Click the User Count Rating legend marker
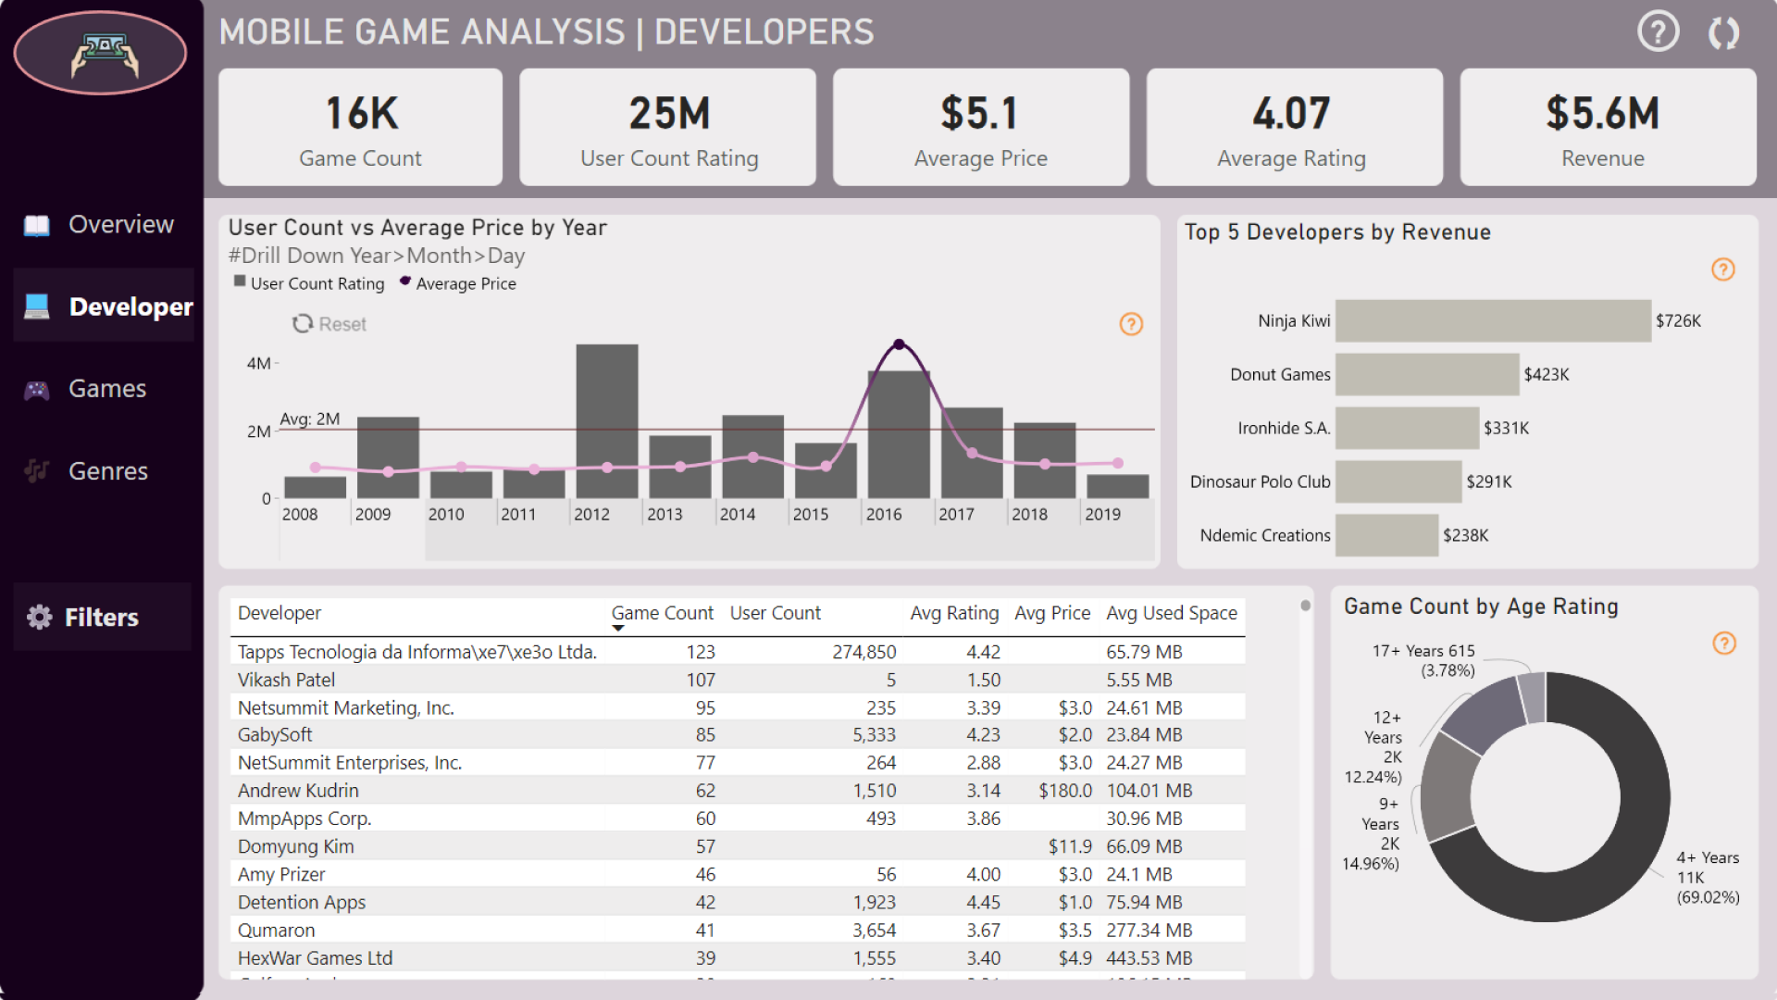Image resolution: width=1777 pixels, height=1000 pixels. coord(240,281)
